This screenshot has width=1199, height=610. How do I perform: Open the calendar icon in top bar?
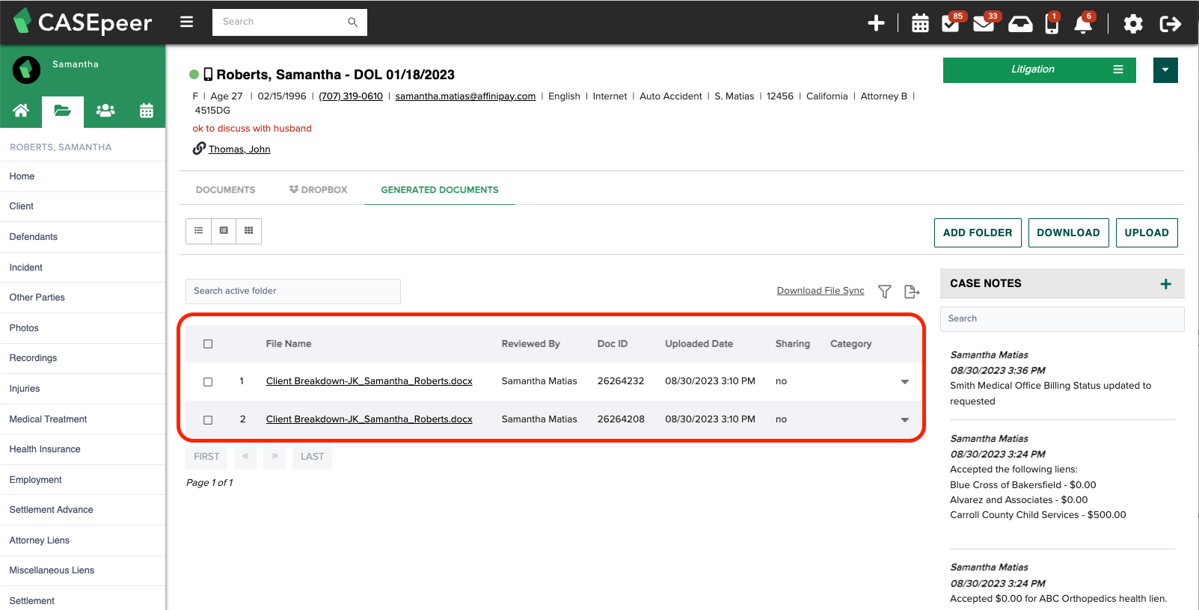coord(920,23)
